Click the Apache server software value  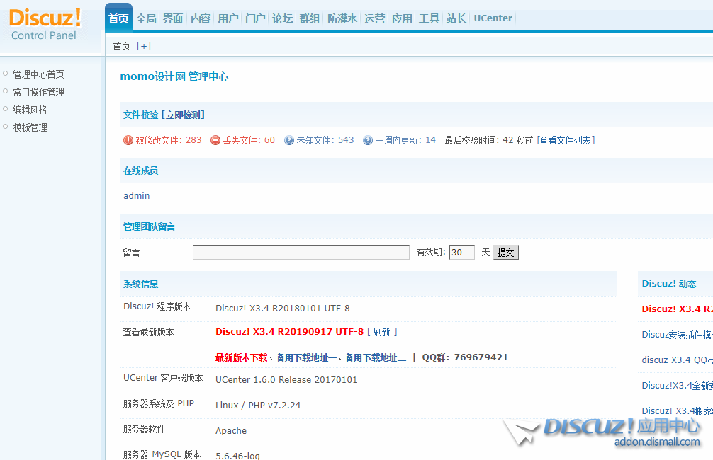(231, 430)
